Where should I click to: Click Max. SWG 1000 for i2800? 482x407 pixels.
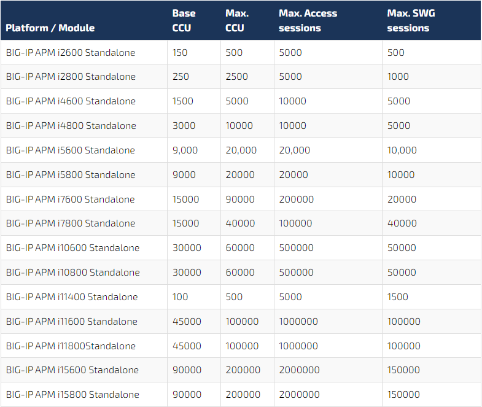tap(398, 77)
